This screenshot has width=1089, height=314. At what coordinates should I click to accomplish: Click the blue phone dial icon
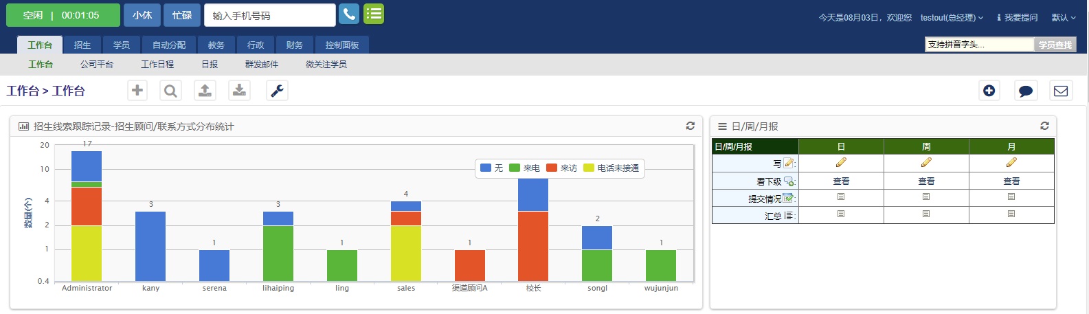349,14
